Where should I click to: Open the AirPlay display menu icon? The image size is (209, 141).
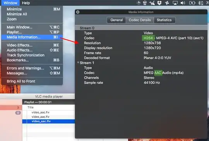tap(175, 3)
